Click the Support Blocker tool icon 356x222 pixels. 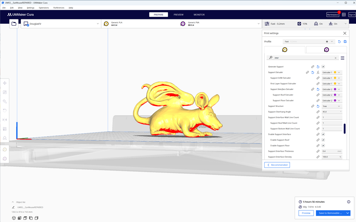click(x=5, y=138)
